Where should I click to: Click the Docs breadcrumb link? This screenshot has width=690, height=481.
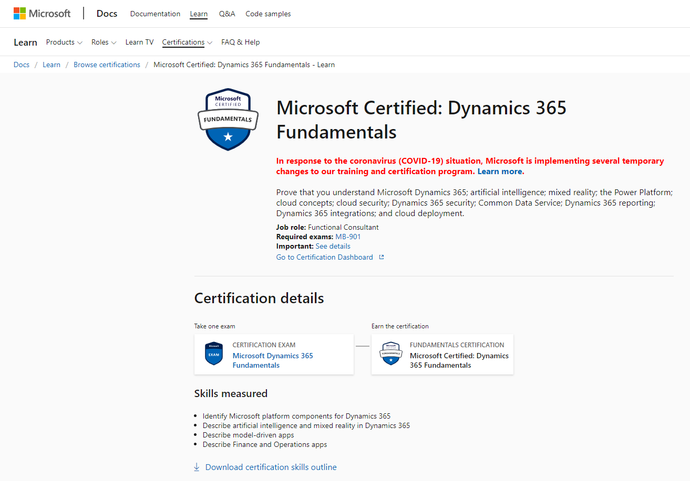tap(22, 65)
